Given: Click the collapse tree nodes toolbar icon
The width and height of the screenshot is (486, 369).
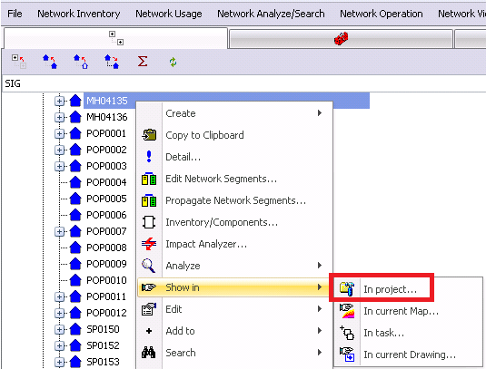Looking at the screenshot, I should (18, 62).
